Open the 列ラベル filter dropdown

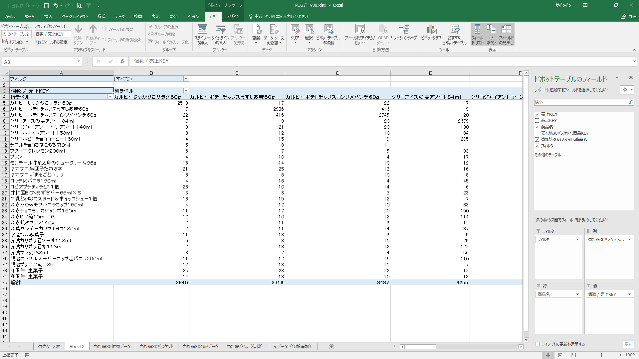click(x=186, y=91)
